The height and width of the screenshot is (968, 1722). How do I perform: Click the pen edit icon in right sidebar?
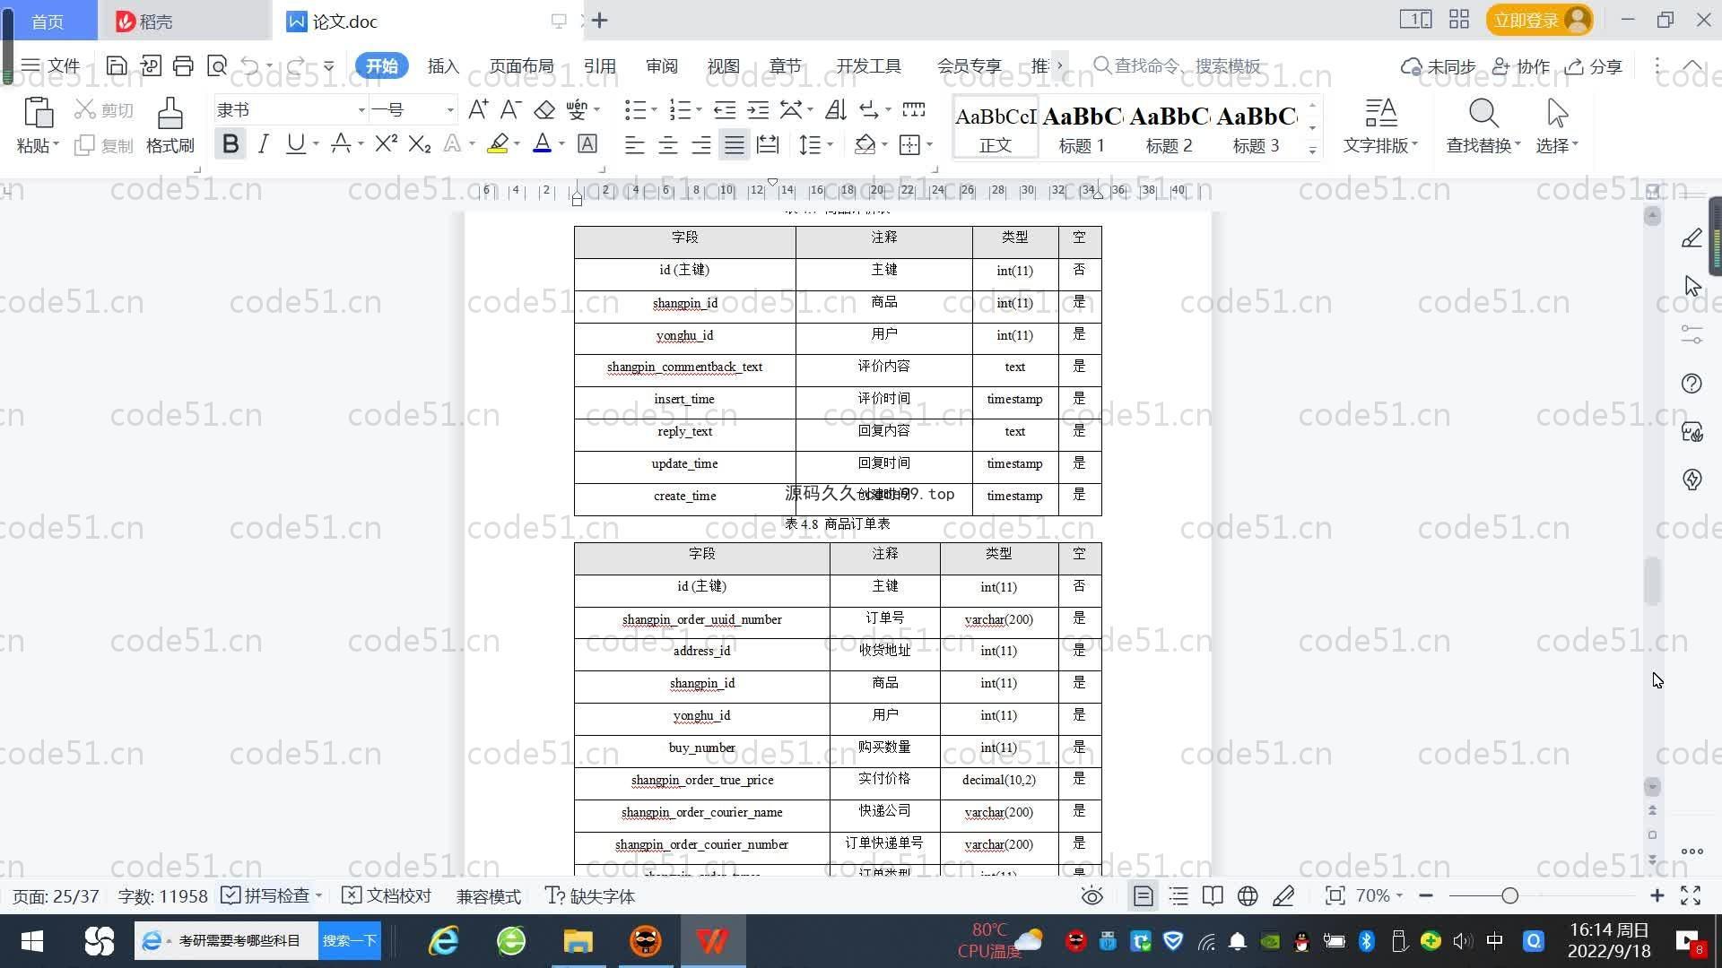[x=1692, y=238]
